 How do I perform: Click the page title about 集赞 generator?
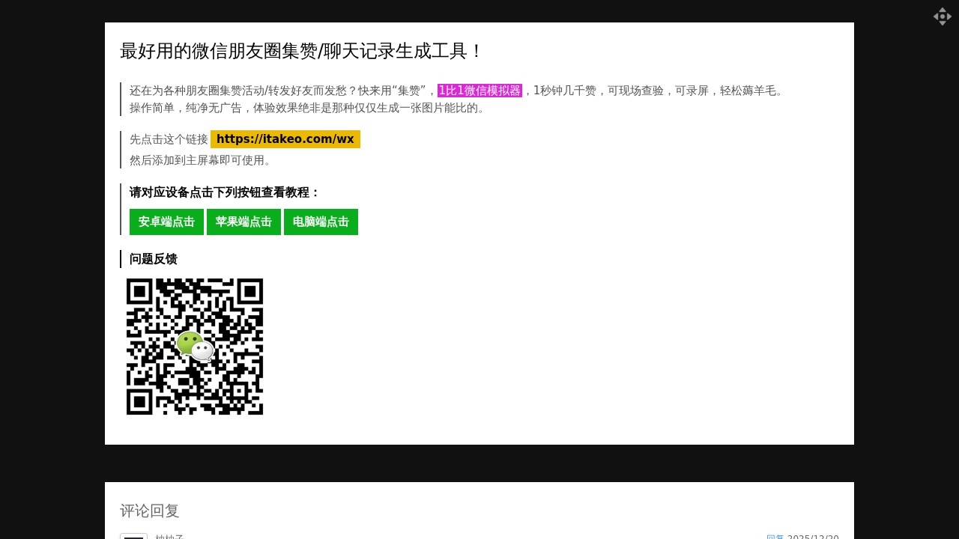[x=301, y=52]
